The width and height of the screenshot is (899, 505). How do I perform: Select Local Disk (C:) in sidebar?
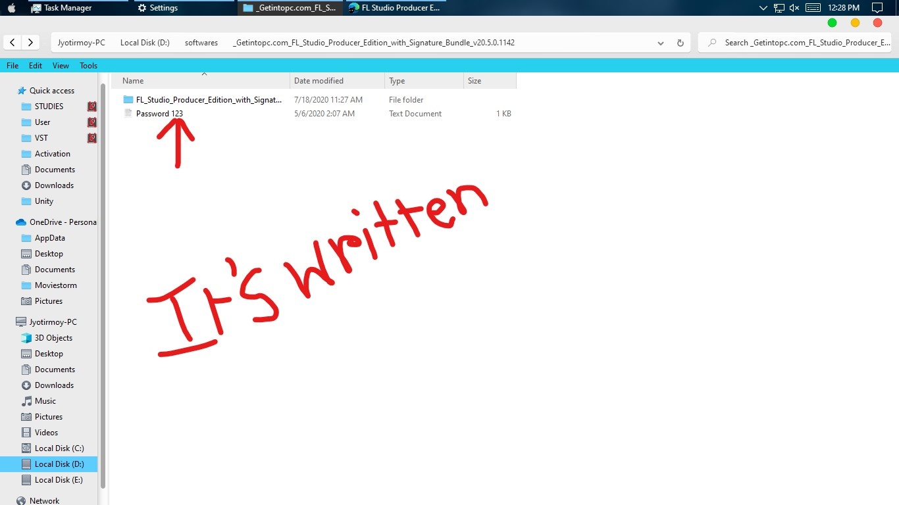pos(59,448)
